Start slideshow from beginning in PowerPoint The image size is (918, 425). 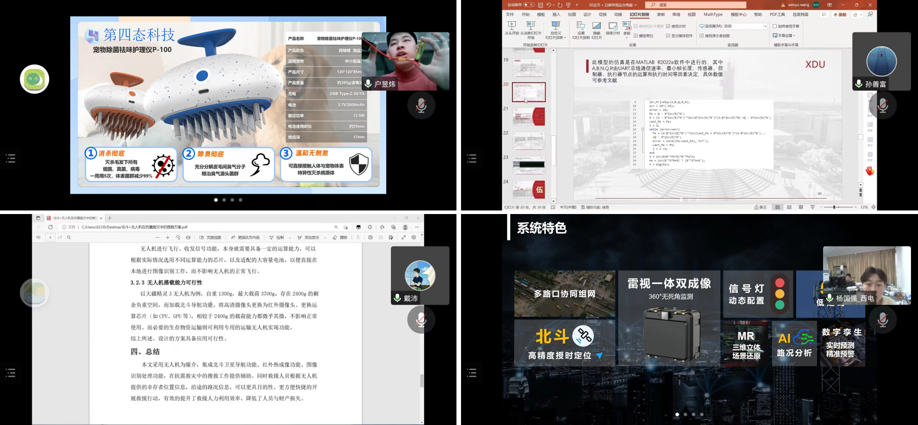[x=511, y=28]
